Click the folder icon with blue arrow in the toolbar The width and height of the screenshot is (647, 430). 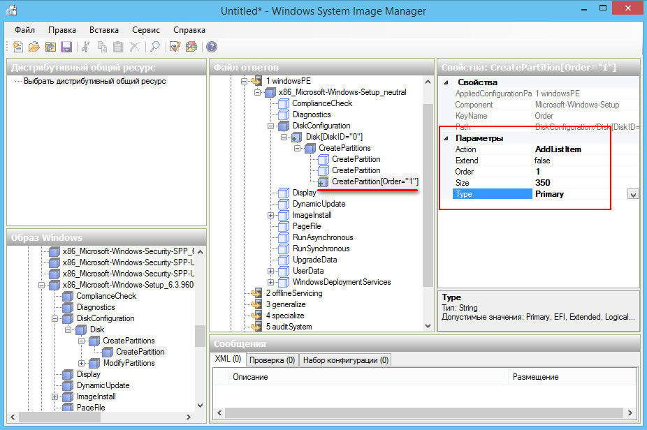(x=50, y=47)
